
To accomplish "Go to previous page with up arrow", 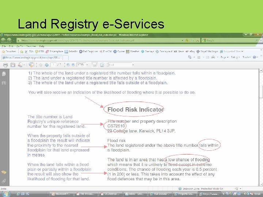I will (41, 65).
